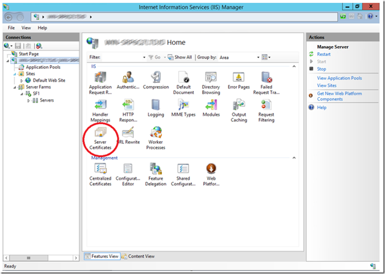Click View Application Pools link
Viewport: 385px width, 274px height.
pyautogui.click(x=339, y=78)
